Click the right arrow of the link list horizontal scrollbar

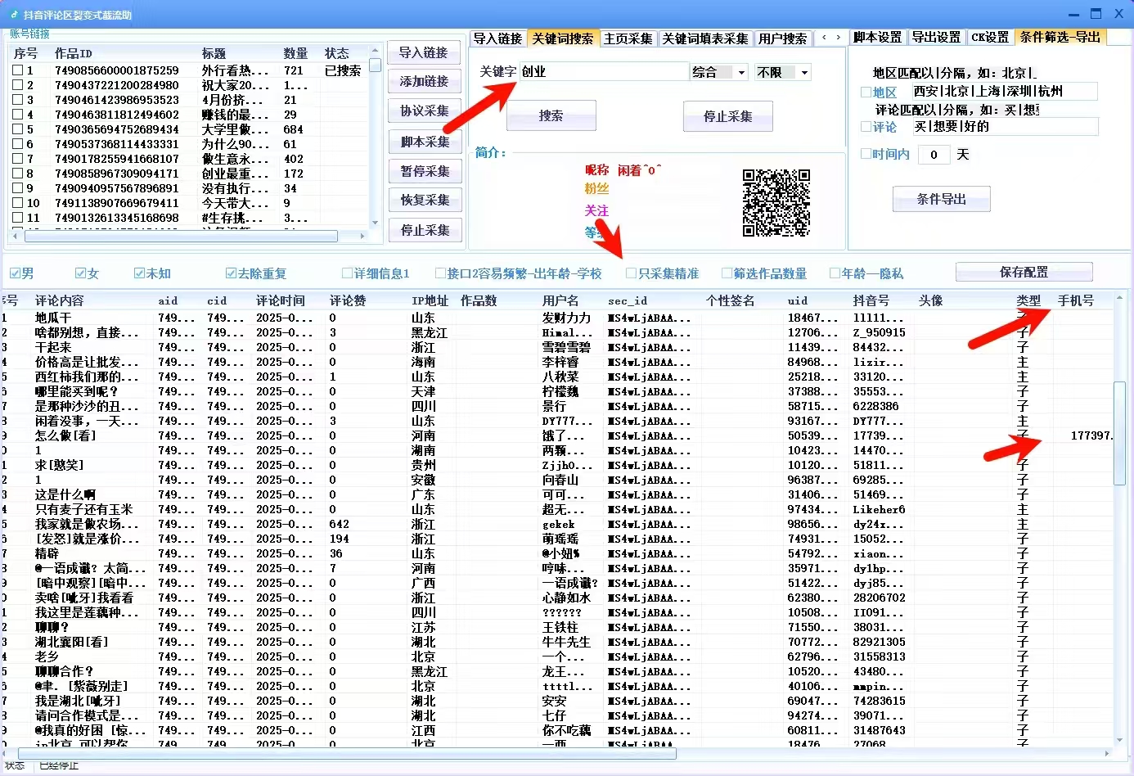(362, 236)
